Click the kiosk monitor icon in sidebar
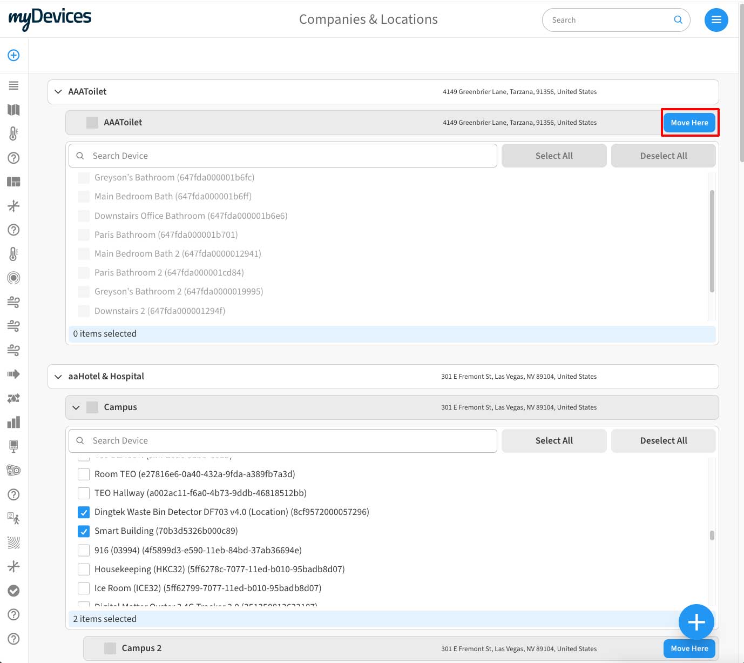 [13, 446]
